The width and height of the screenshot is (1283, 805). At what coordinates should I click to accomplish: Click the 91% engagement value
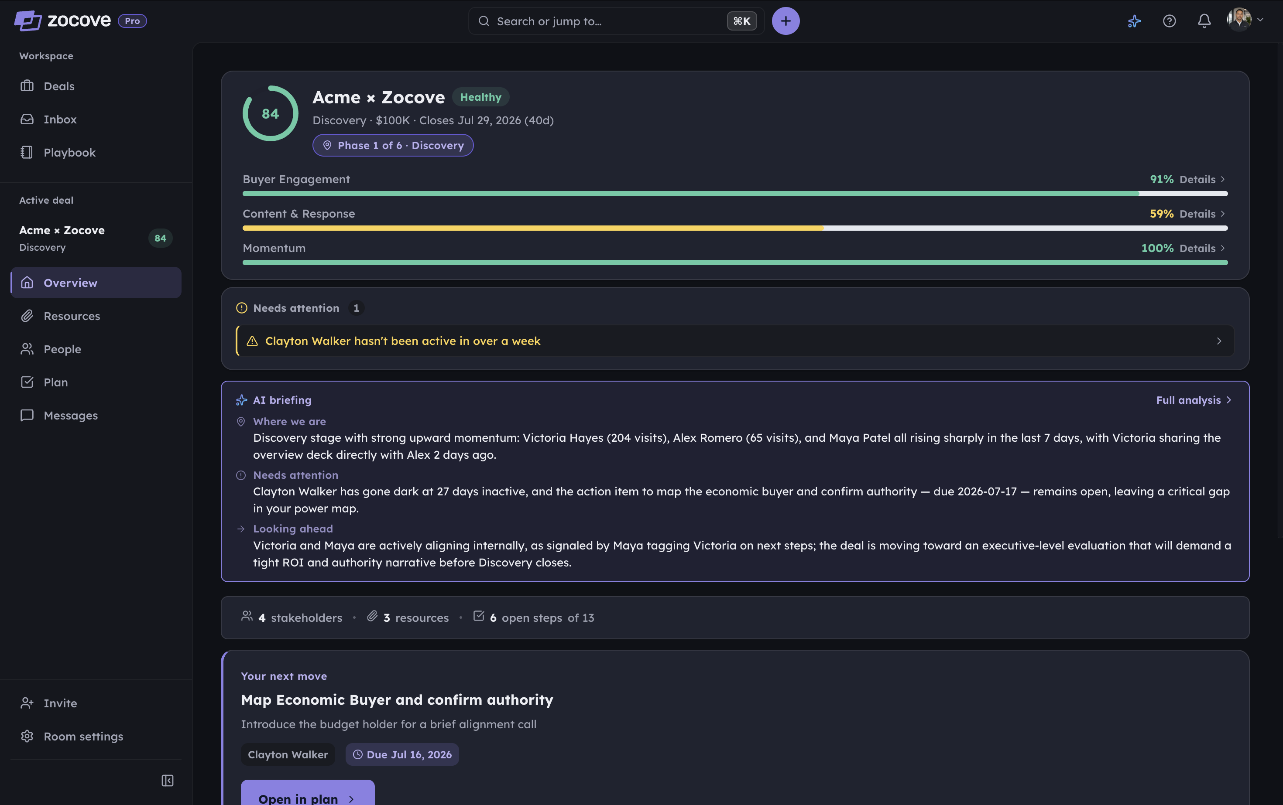(x=1162, y=179)
